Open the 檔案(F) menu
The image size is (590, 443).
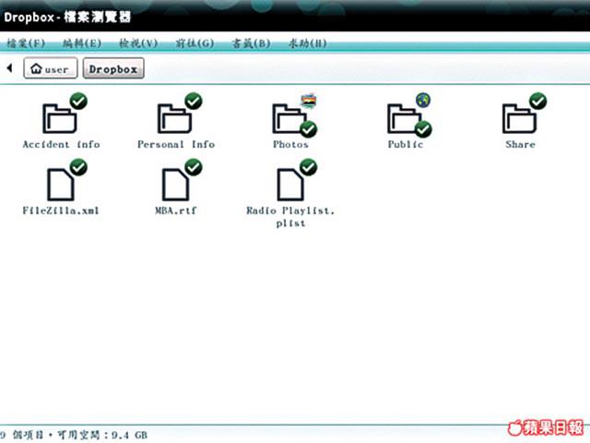point(26,43)
